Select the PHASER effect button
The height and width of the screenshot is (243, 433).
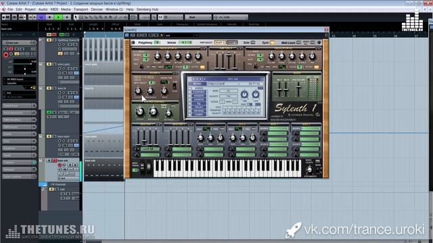pyautogui.click(x=199, y=96)
